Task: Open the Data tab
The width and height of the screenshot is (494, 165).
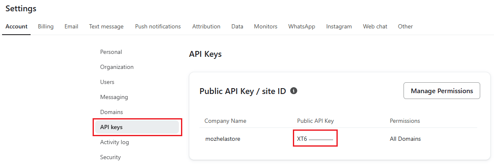Action: point(237,27)
